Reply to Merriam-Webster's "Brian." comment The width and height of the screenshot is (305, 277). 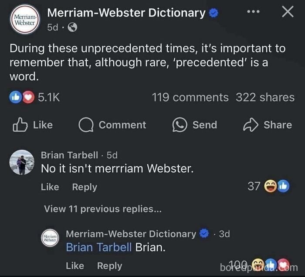coord(109,266)
